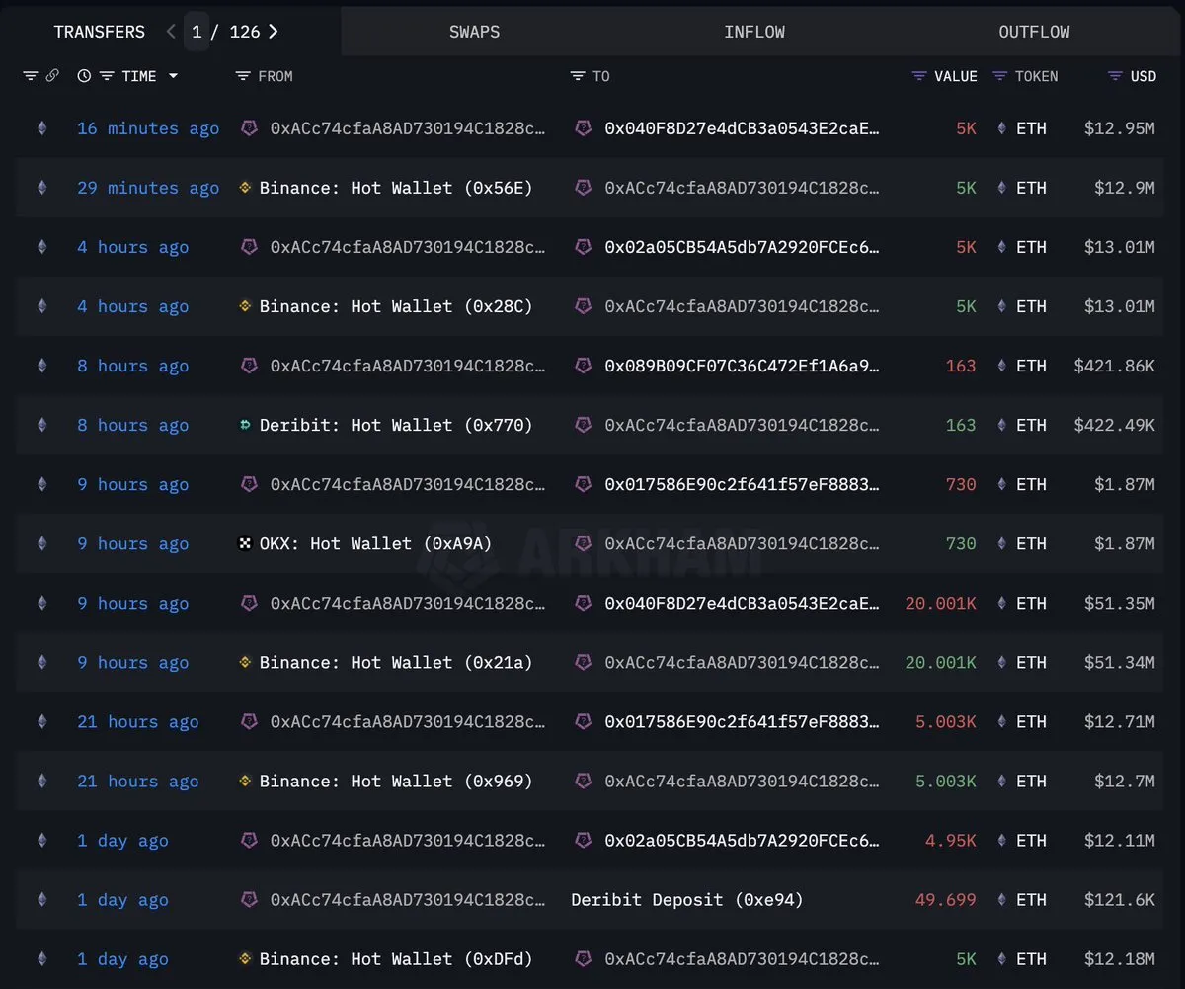This screenshot has width=1185, height=989.
Task: Click the 163 value in $421.86K row
Action: point(961,366)
